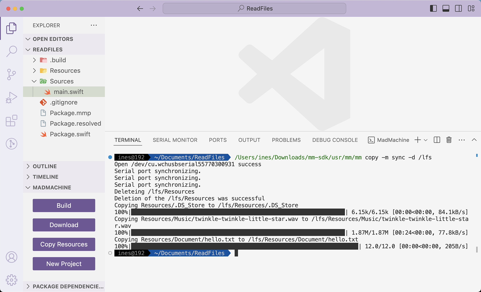Toggle primary side bar layout icon
This screenshot has height=292, width=481.
coord(433,9)
